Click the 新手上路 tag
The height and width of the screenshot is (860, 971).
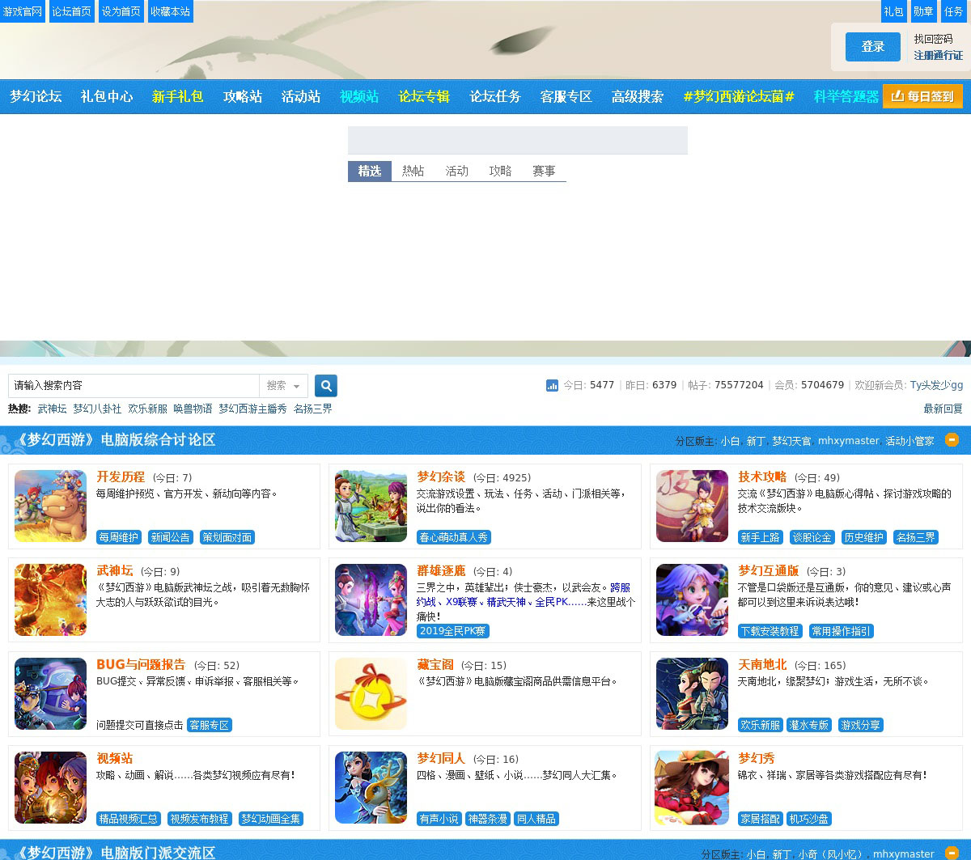point(761,537)
